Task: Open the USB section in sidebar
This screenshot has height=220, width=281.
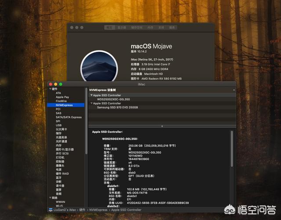Action: point(58,125)
